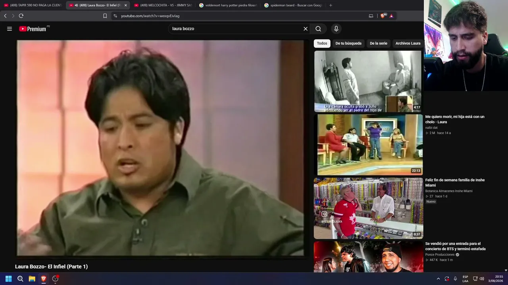This screenshot has width=508, height=285.
Task: Click the main video player to pause
Action: coord(160,148)
